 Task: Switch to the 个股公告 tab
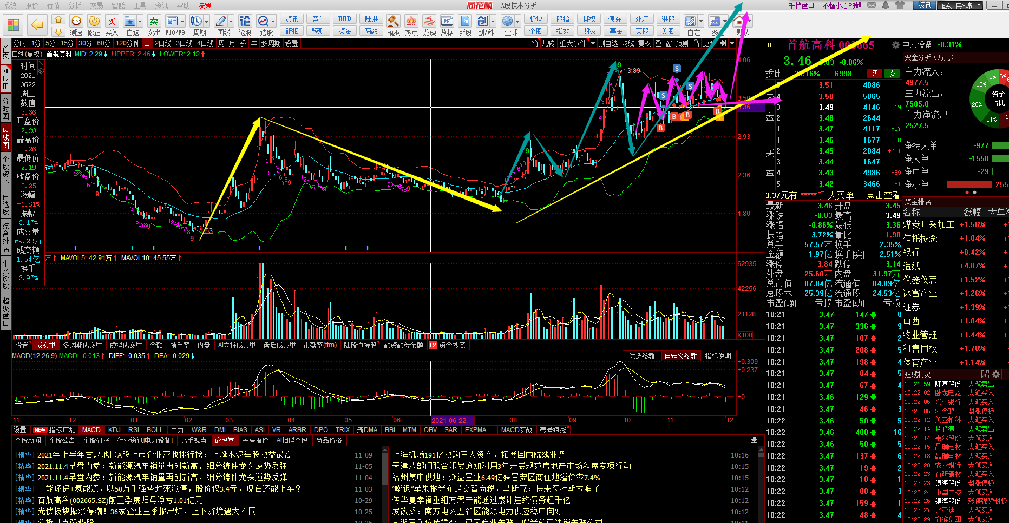pyautogui.click(x=62, y=440)
